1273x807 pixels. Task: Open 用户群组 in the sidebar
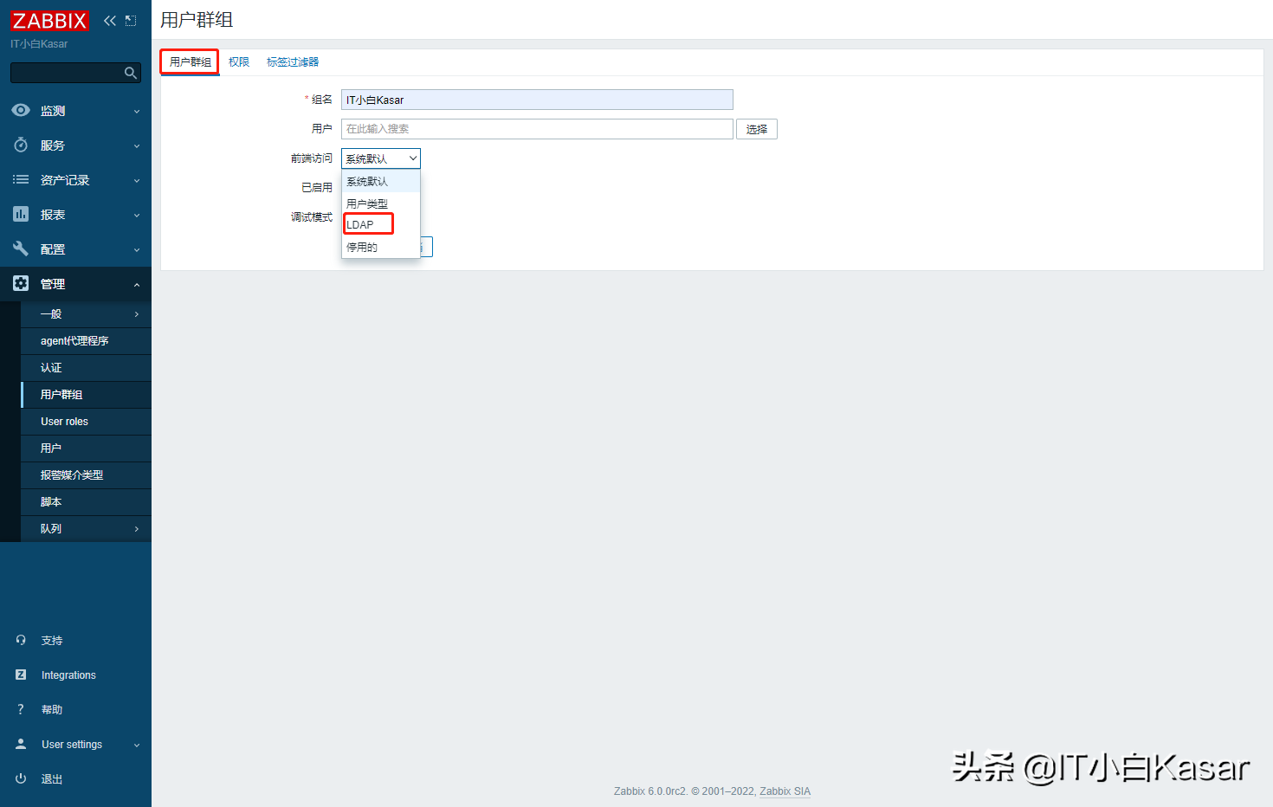click(x=87, y=395)
